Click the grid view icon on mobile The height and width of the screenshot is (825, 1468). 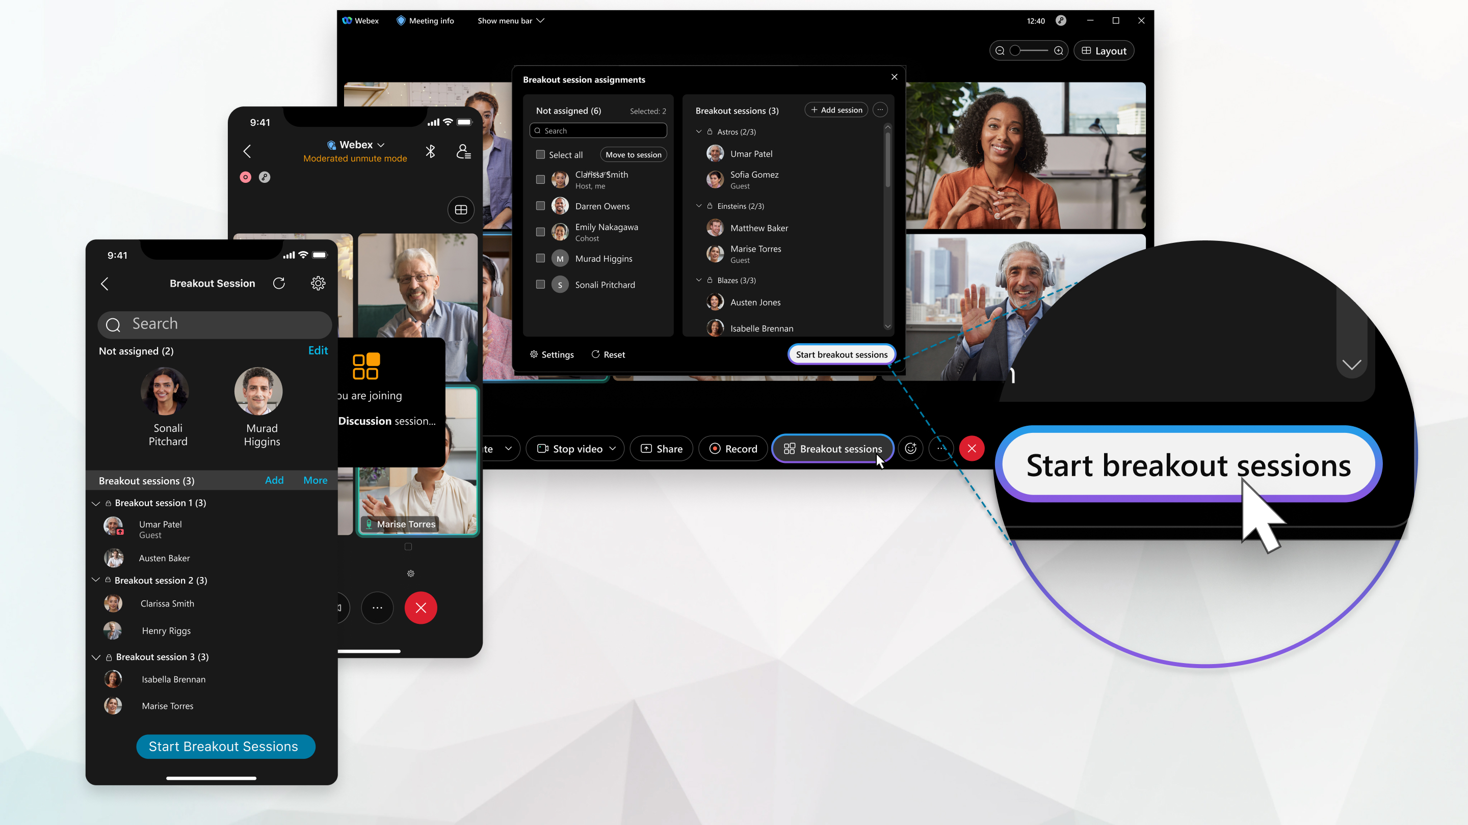pos(461,208)
